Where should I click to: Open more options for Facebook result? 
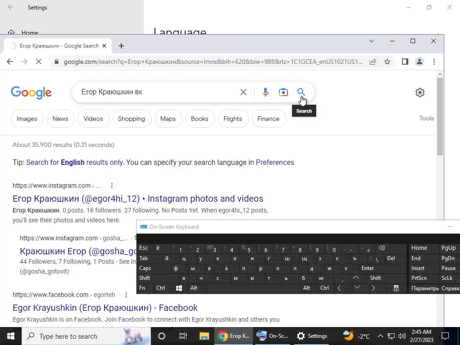[126, 295]
